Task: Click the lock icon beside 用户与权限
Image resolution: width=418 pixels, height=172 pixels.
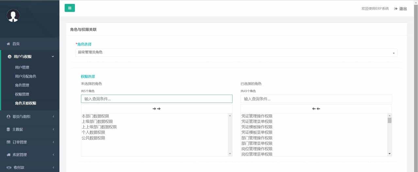Action: (x=9, y=57)
